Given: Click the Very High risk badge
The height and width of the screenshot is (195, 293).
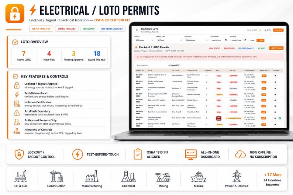Looking at the screenshot, I should (x=218, y=118).
